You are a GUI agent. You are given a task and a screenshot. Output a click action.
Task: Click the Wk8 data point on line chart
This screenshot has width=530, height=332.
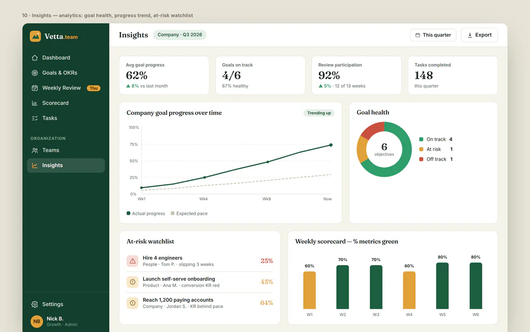tap(268, 162)
